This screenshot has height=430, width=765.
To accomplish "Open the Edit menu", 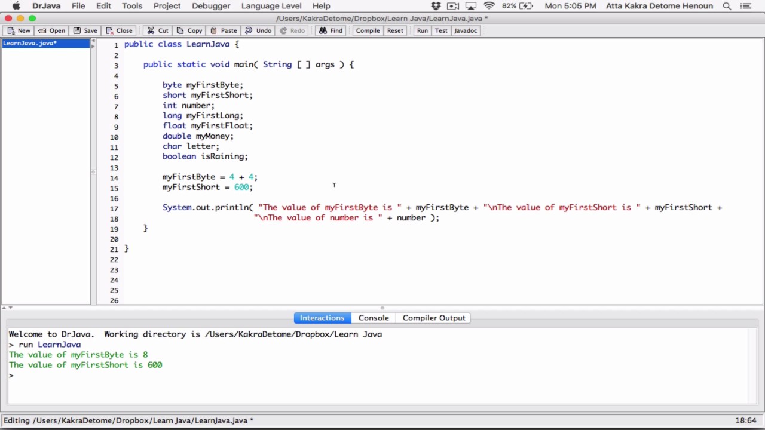I will click(x=103, y=6).
